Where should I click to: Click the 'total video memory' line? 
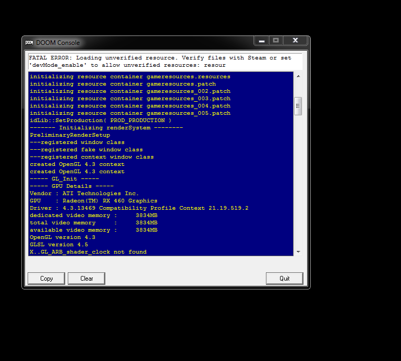93,223
